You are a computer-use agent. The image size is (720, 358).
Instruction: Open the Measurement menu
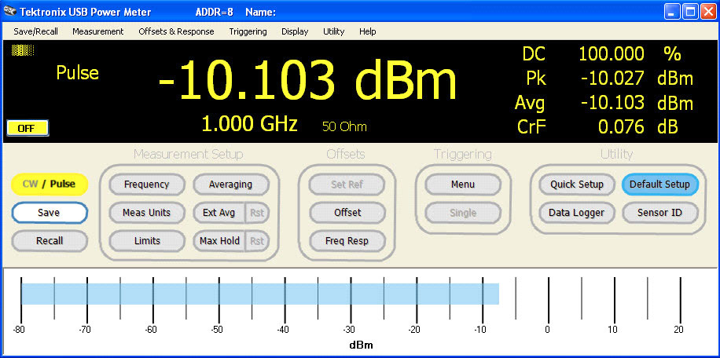97,31
